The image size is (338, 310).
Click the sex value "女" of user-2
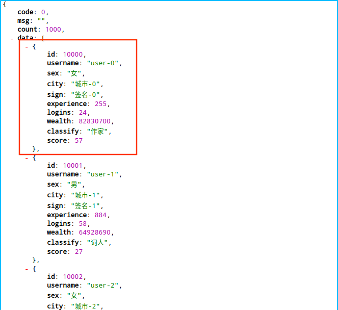[74, 296]
